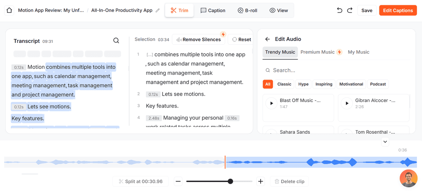Split the clip at 00:30.96
The height and width of the screenshot is (191, 422).
pos(141,182)
